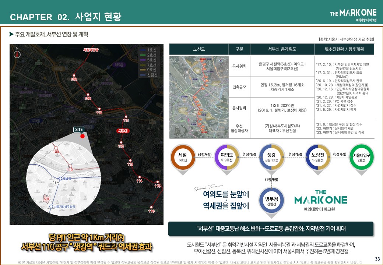The height and width of the screenshot is (265, 383).
Task: Click the (4정거장) label between the pins
Action: click(x=205, y=155)
